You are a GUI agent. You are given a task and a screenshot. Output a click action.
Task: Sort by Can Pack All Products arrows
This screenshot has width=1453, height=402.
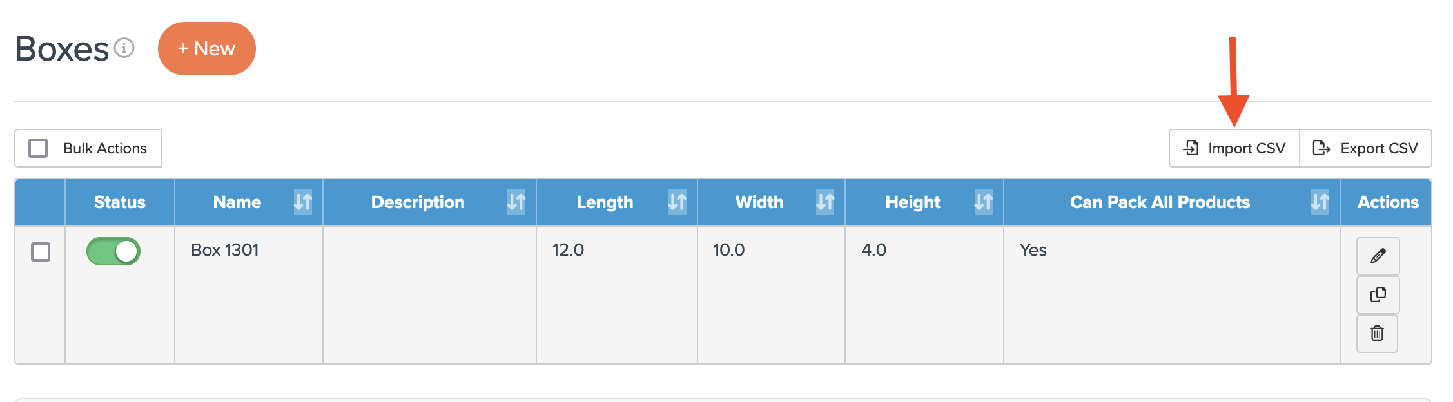tap(1320, 202)
